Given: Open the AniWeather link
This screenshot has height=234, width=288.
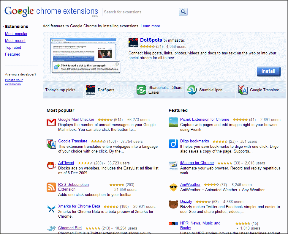Looking at the screenshot, I should pyautogui.click(x=190, y=185).
